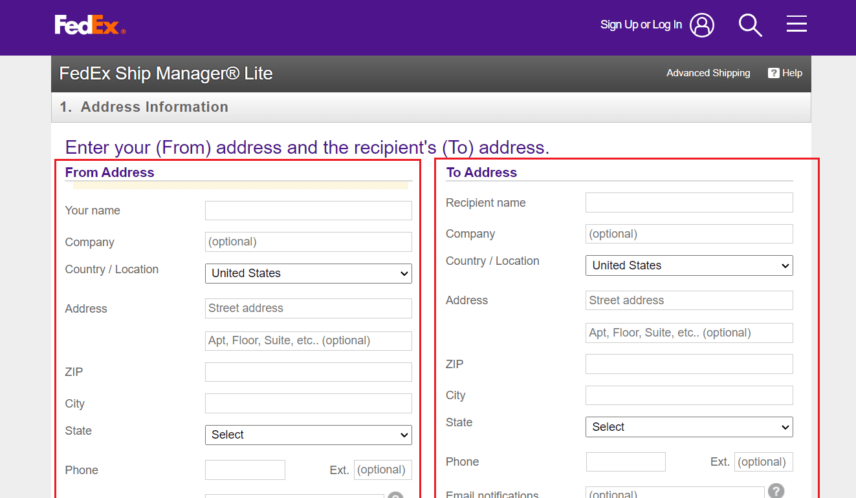Expand the From Address State dropdown
The image size is (856, 498).
coord(309,435)
